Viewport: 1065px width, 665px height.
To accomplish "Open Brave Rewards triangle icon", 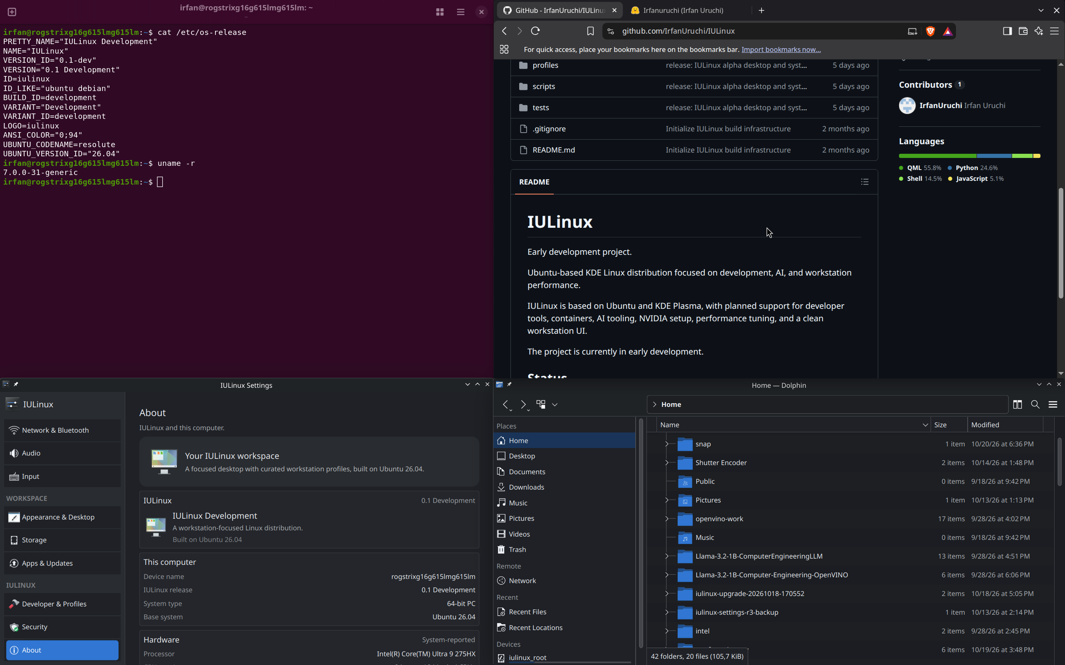I will click(x=948, y=31).
